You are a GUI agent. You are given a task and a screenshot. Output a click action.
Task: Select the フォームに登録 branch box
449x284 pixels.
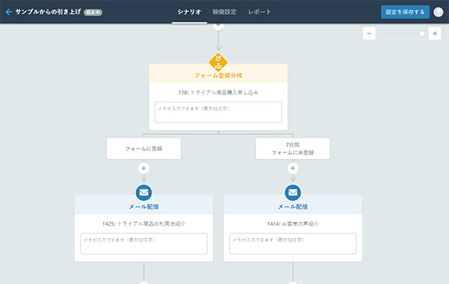(144, 149)
